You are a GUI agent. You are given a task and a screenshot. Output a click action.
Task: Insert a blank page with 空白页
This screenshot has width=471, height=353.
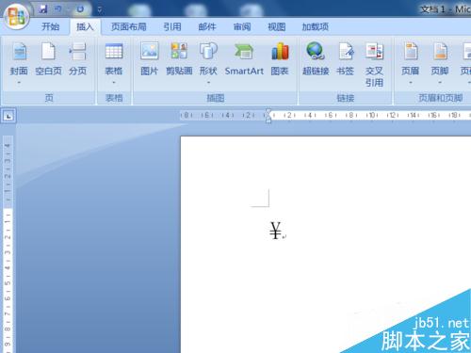[x=48, y=59]
